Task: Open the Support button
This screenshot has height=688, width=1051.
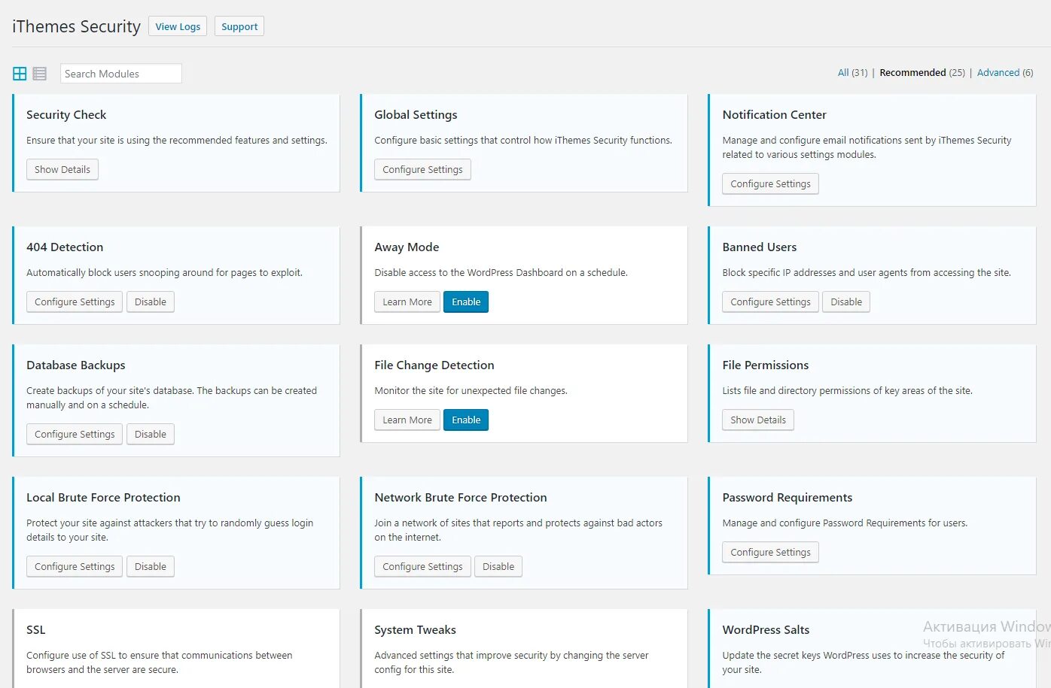Action: 239,26
